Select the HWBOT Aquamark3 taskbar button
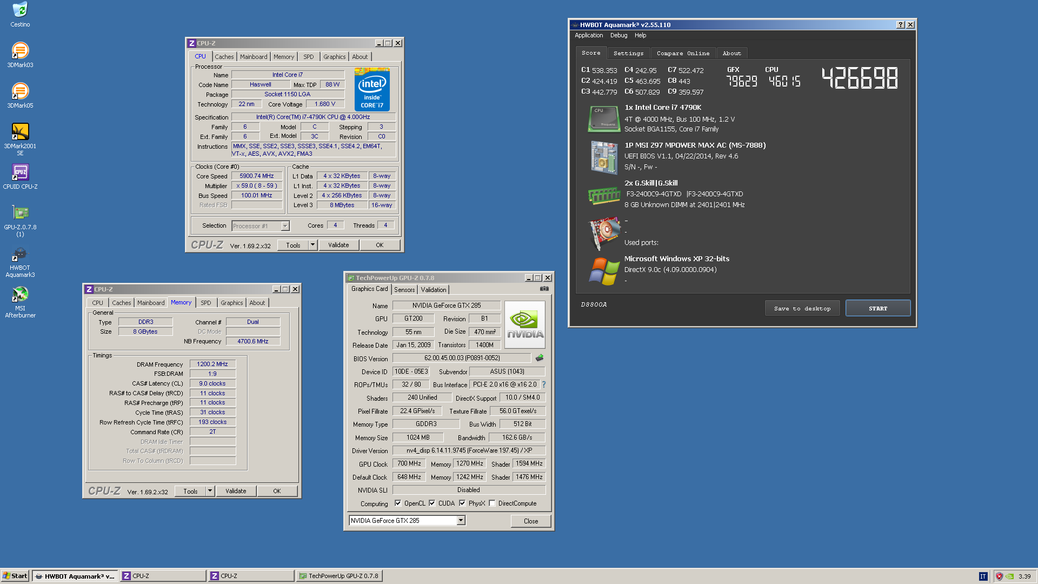 pos(75,576)
